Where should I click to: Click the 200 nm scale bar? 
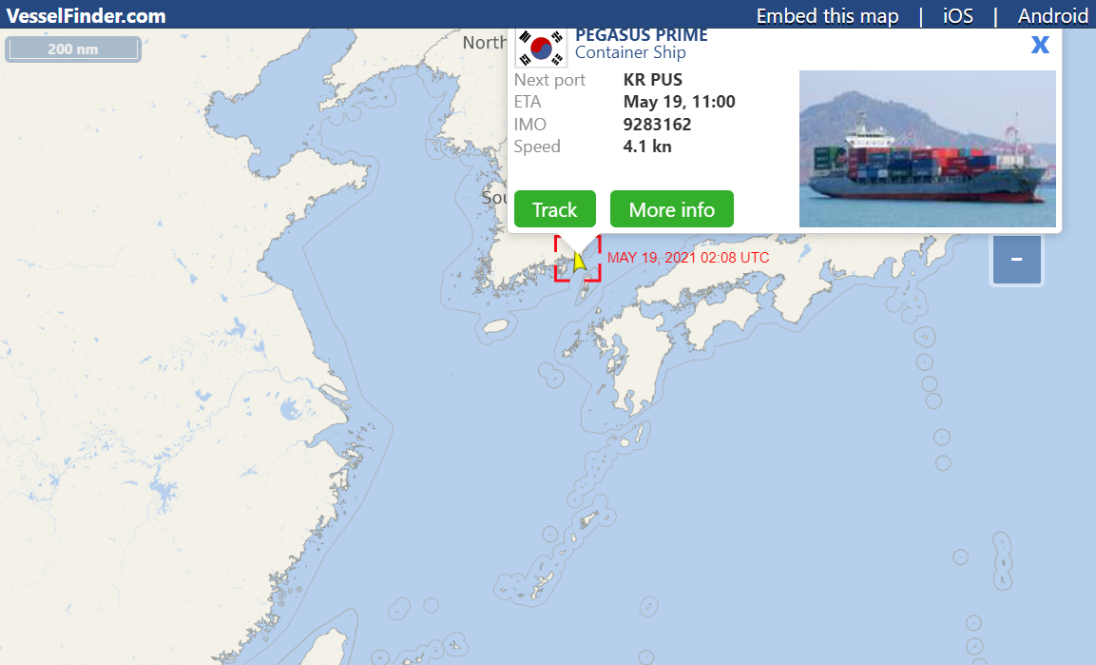pyautogui.click(x=72, y=49)
